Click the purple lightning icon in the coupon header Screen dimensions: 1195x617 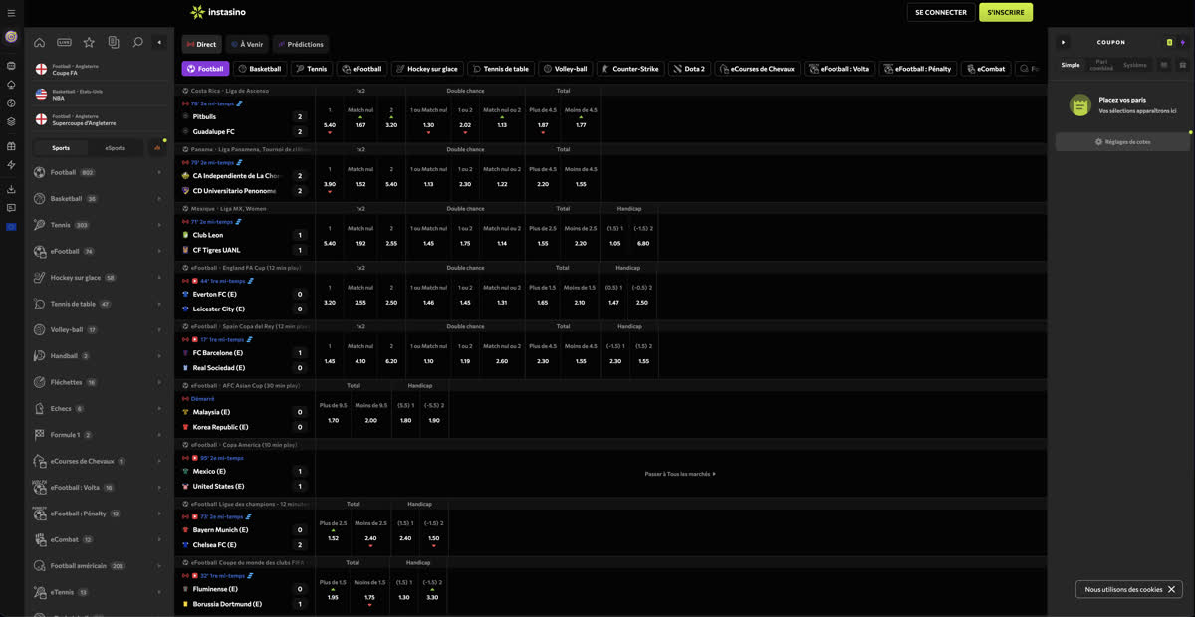(1182, 43)
